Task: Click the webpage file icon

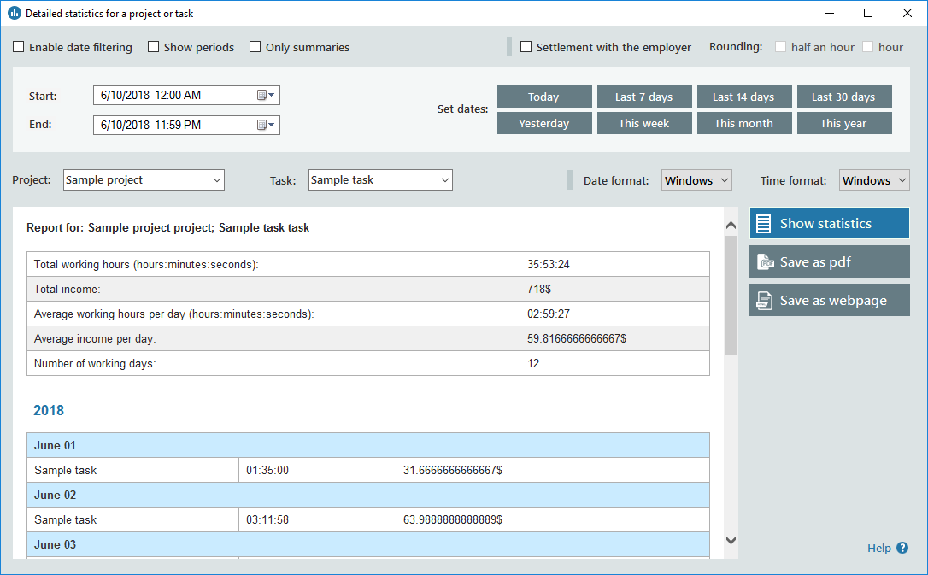Action: [765, 301]
